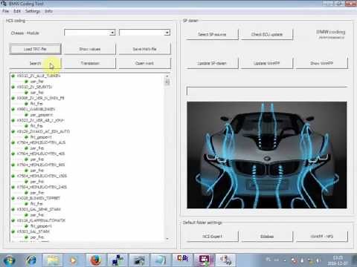This screenshot has width=357, height=267.
Task: Click the Load TRC-file button
Action: pos(35,49)
